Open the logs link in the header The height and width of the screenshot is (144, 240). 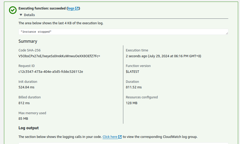coord(71,8)
